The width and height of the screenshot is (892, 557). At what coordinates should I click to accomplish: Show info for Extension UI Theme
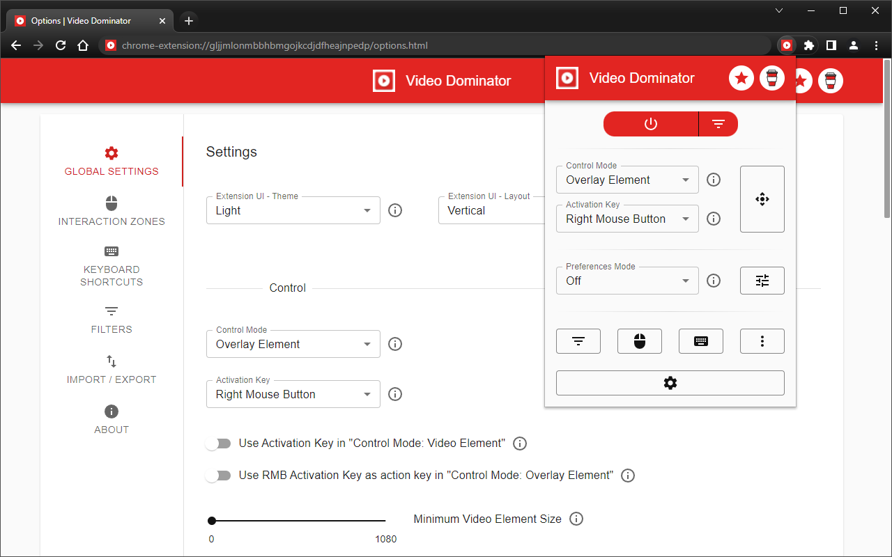(395, 210)
